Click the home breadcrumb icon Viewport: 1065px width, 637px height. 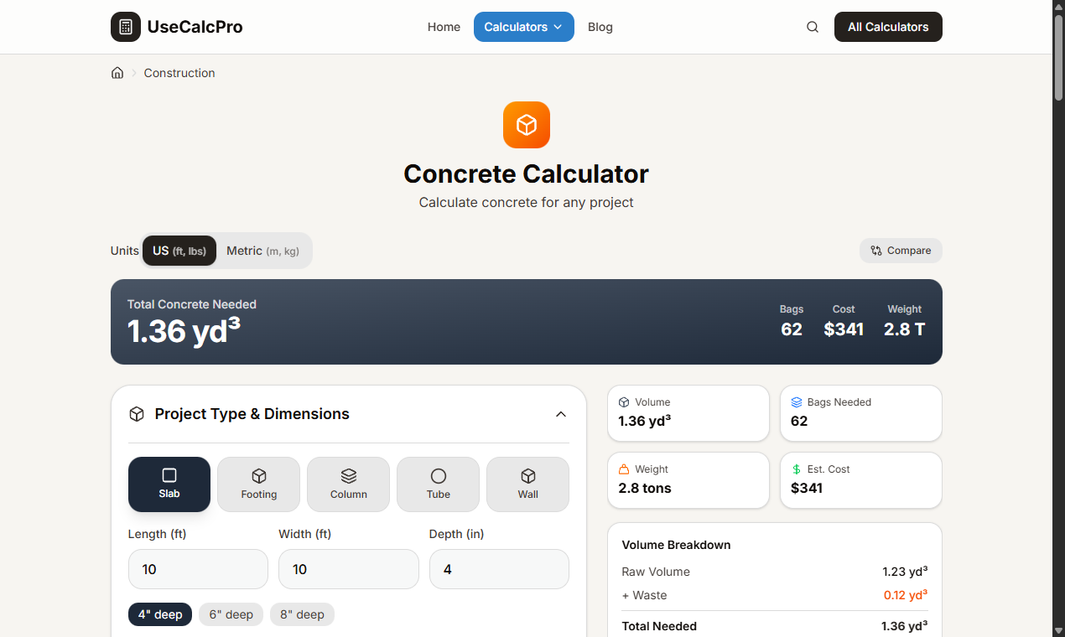[x=117, y=73]
